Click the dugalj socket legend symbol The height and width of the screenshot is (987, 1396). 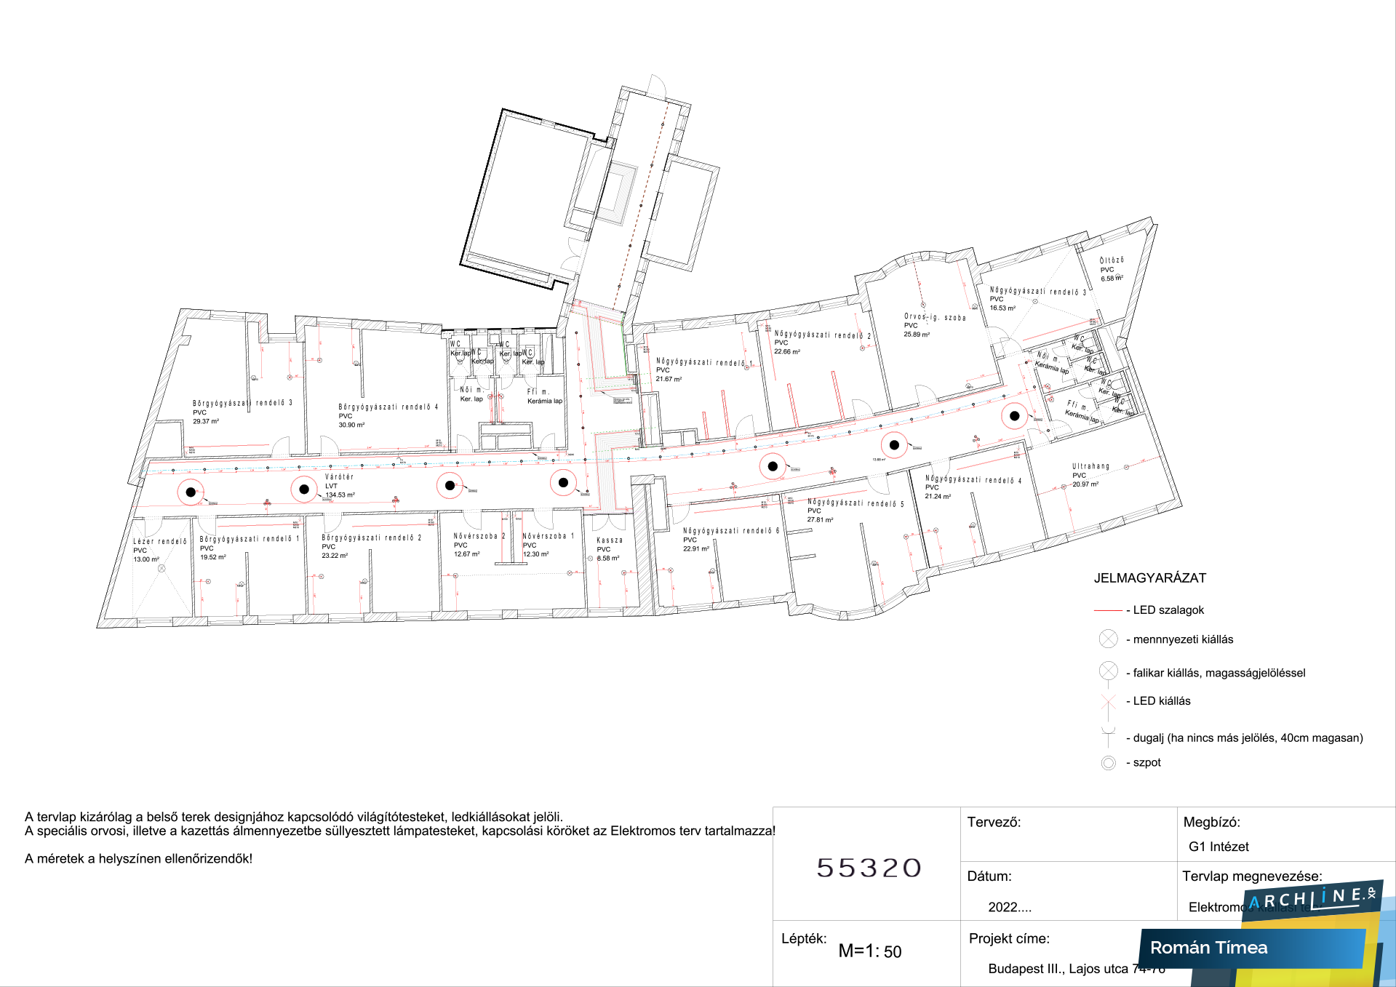[1108, 736]
